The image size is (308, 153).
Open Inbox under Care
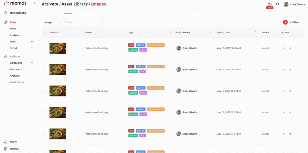(x=13, y=29)
